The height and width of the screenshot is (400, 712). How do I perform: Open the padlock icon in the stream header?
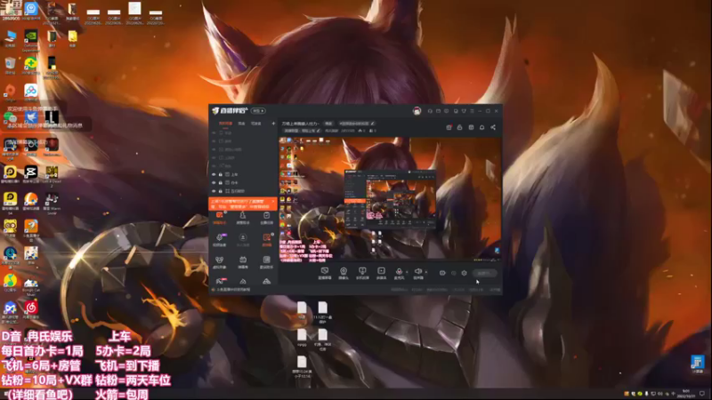459,127
